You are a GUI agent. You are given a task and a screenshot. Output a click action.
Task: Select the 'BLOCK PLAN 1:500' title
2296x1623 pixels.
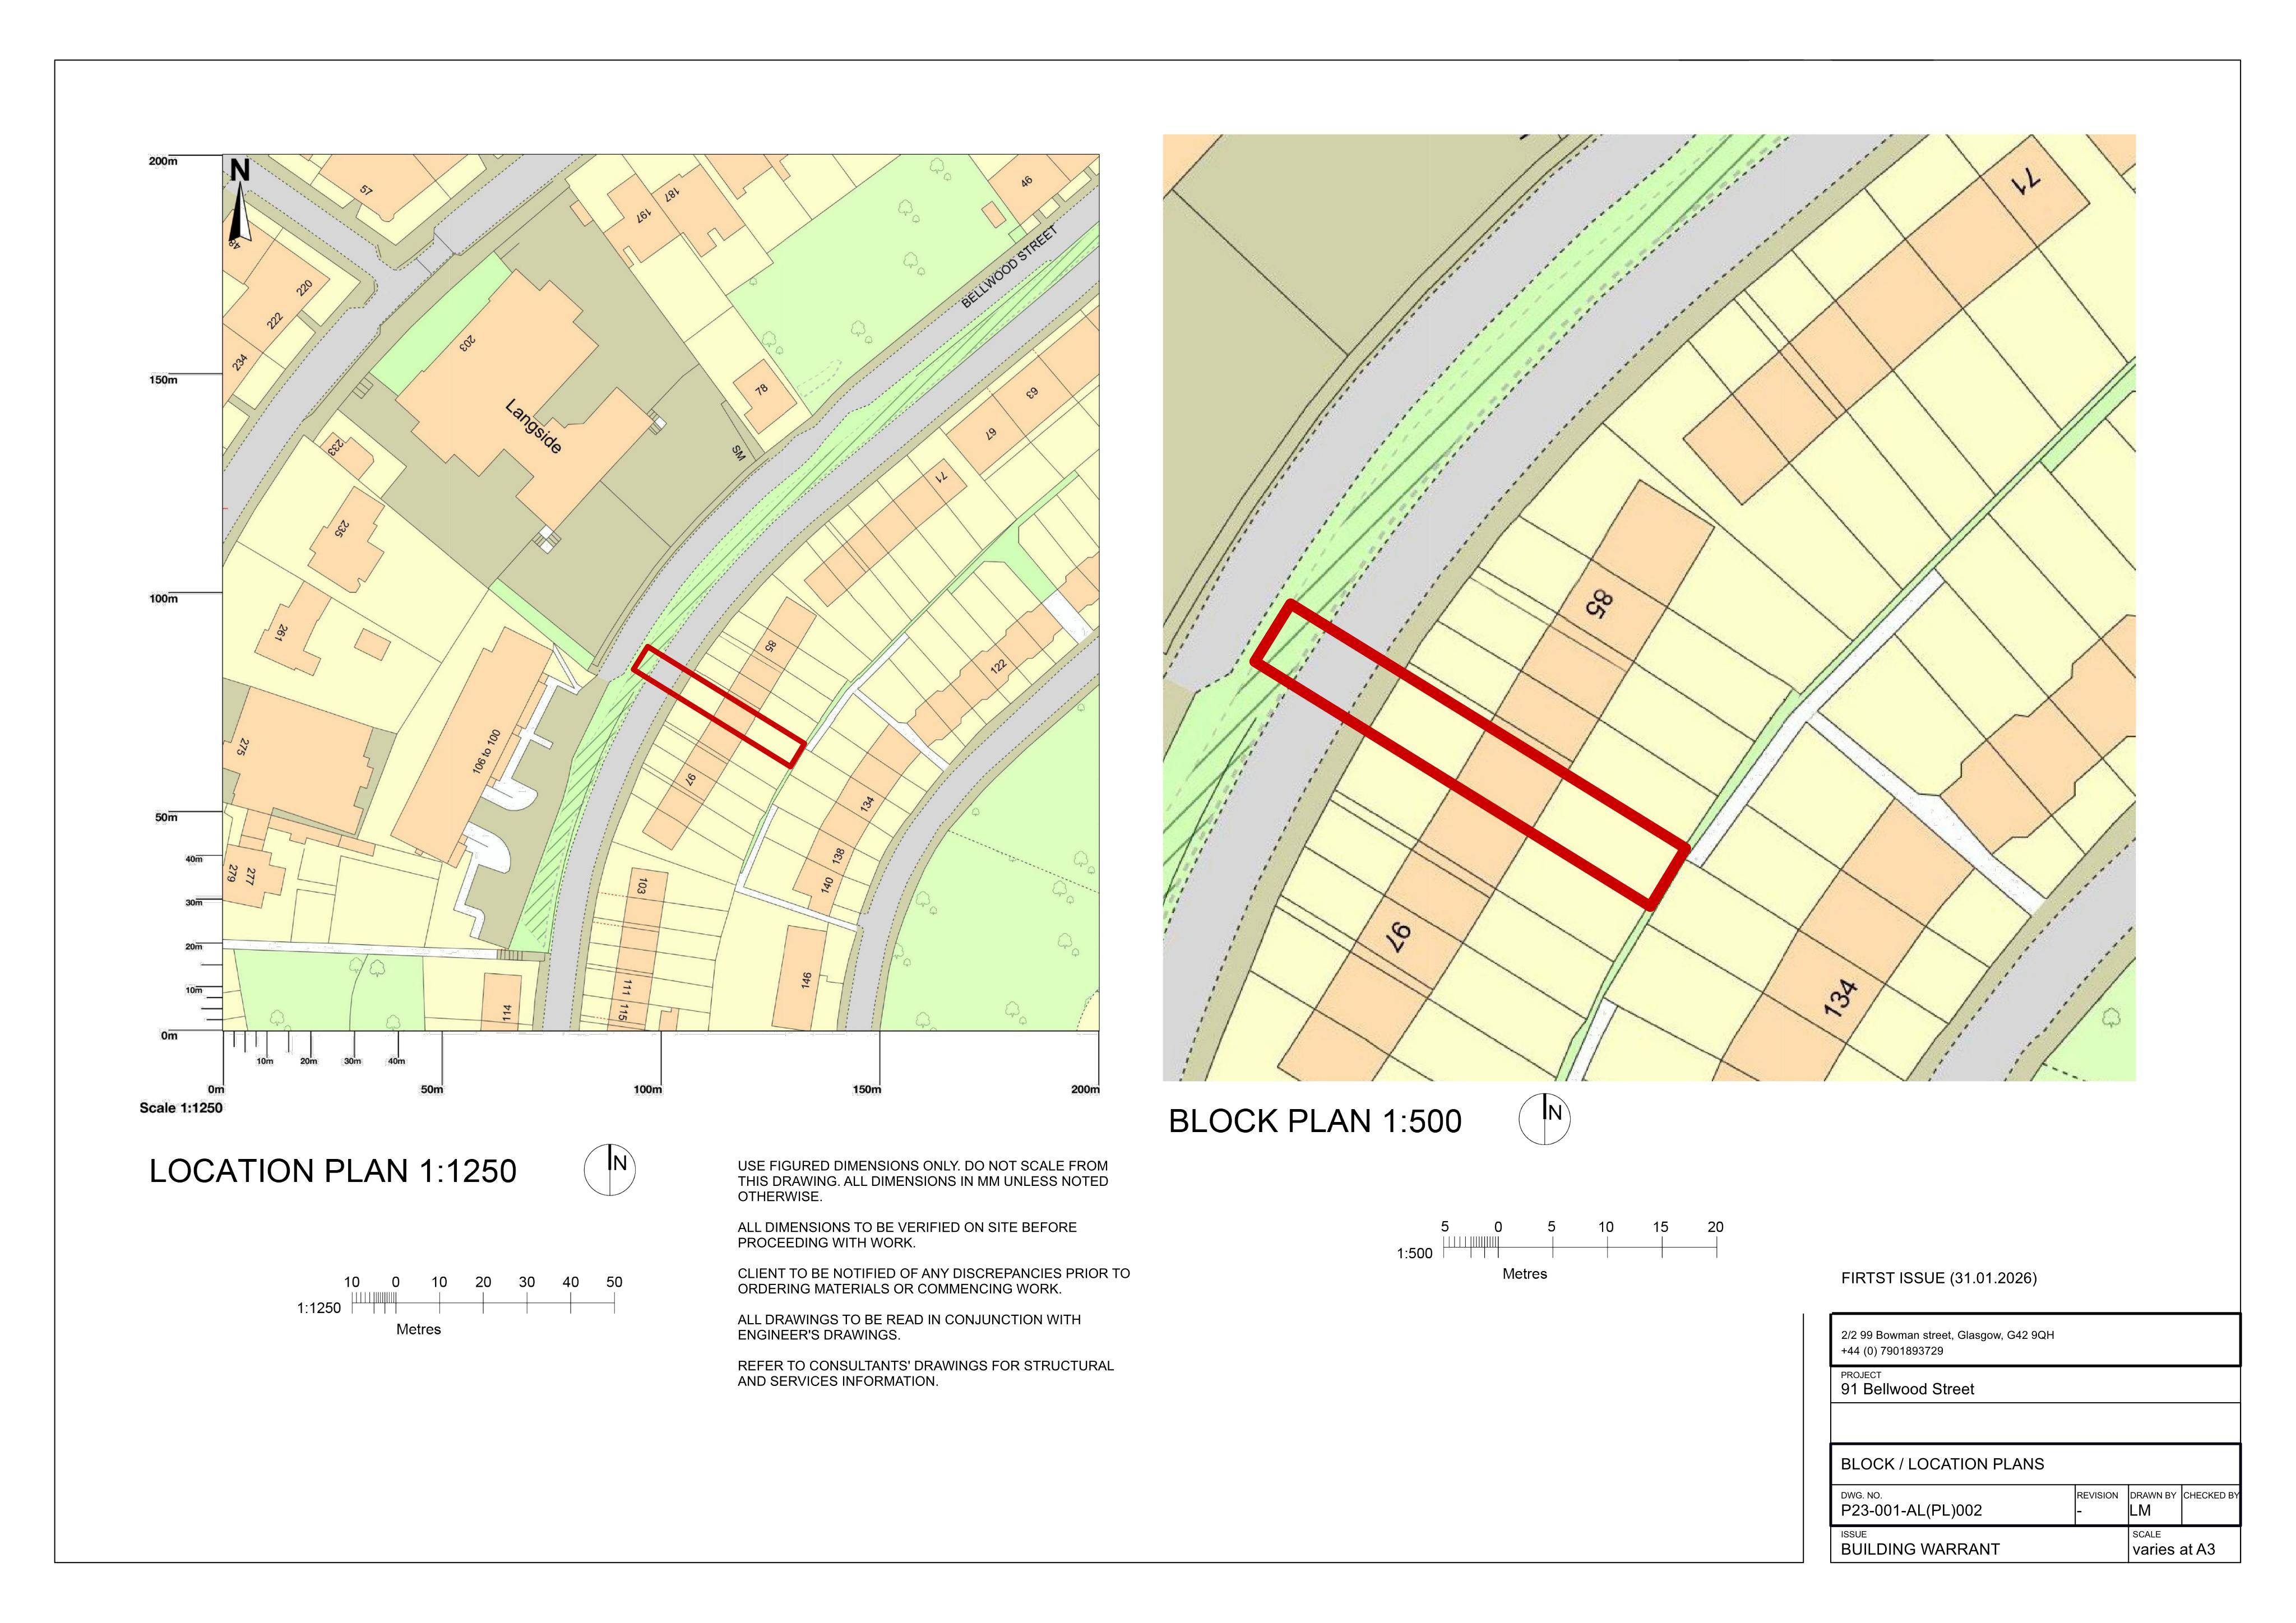point(1315,1121)
